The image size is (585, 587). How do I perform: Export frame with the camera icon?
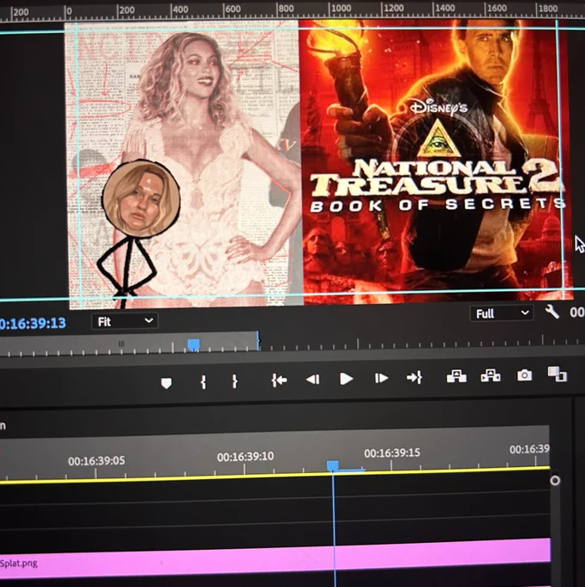pyautogui.click(x=525, y=375)
